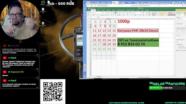Switch to the Вставка ribbon tab
The width and height of the screenshot is (186, 104).
tap(99, 10)
